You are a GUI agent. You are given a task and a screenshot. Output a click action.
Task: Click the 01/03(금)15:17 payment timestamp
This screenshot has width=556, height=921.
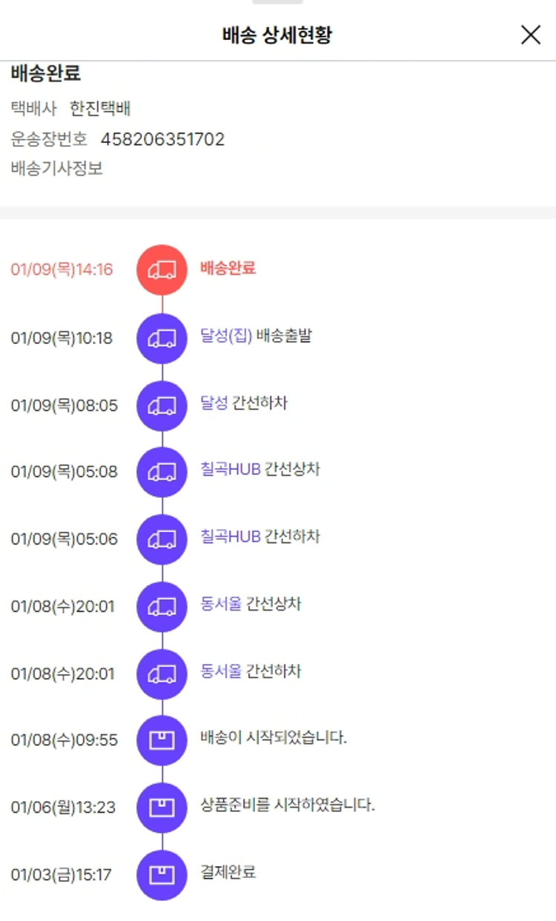pyautogui.click(x=62, y=875)
